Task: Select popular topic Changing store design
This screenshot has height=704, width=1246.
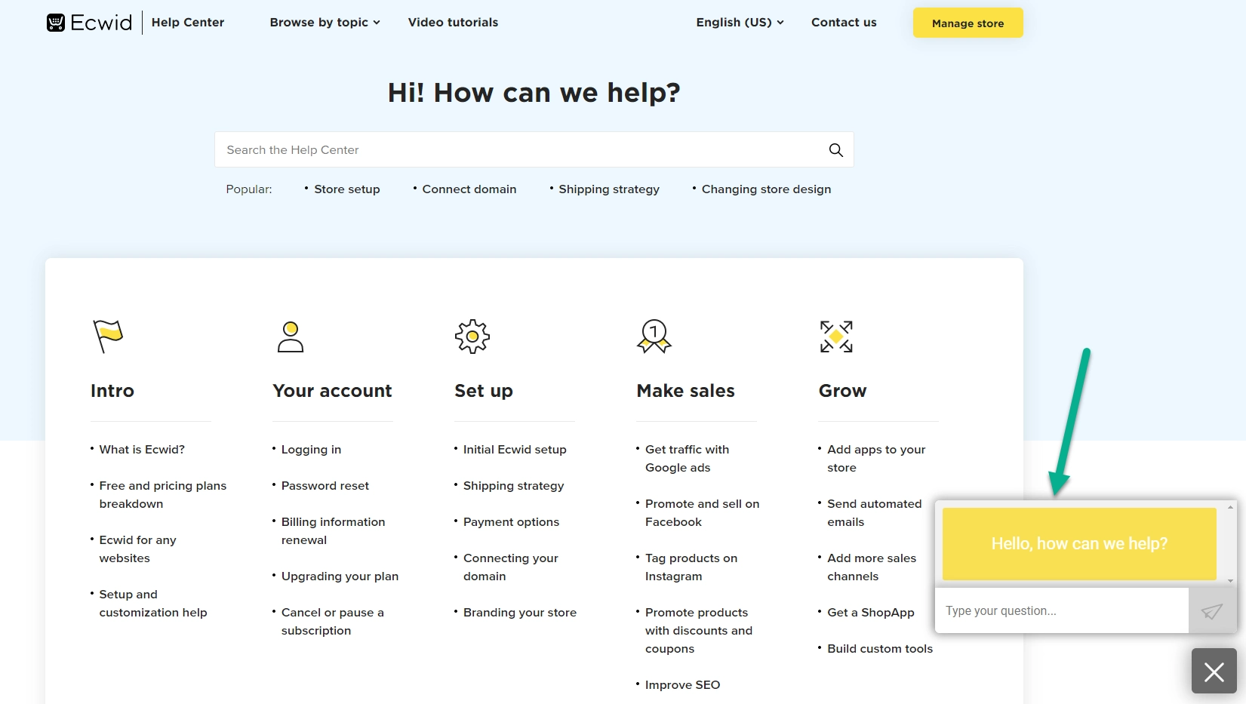Action: [x=766, y=189]
